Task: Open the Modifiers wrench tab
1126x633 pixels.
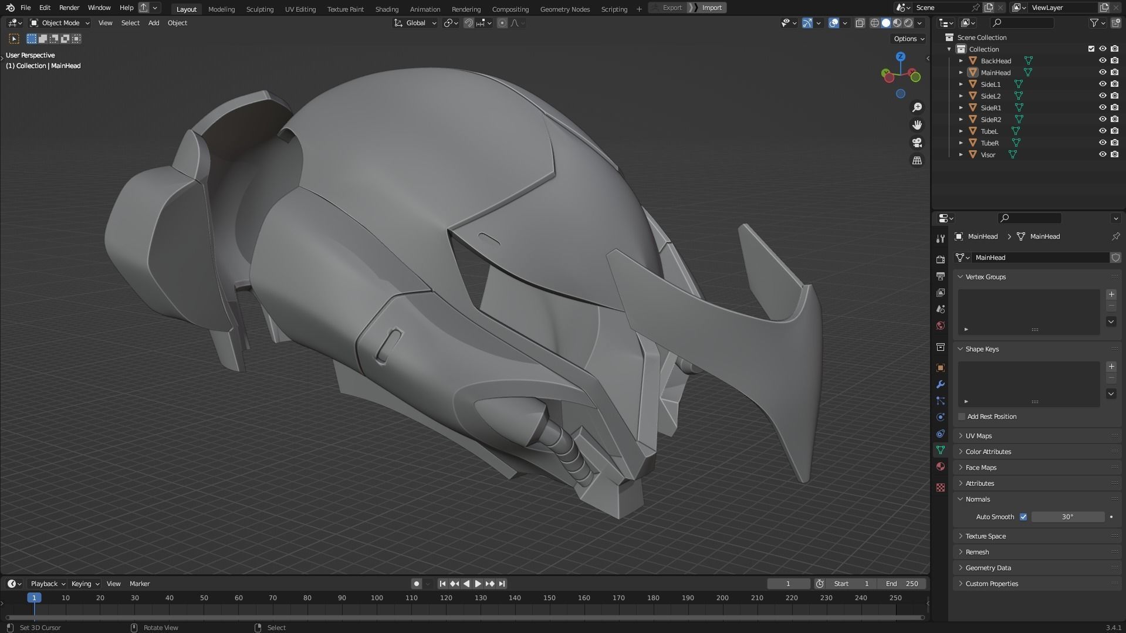Action: pyautogui.click(x=941, y=384)
